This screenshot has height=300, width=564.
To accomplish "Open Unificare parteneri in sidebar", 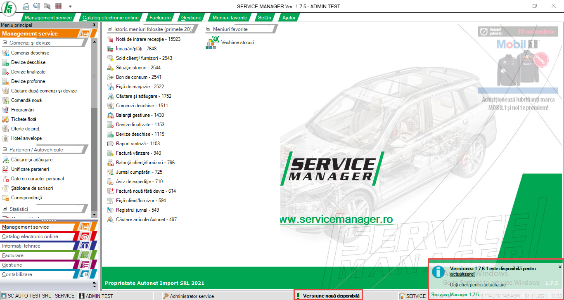I will pos(30,169).
